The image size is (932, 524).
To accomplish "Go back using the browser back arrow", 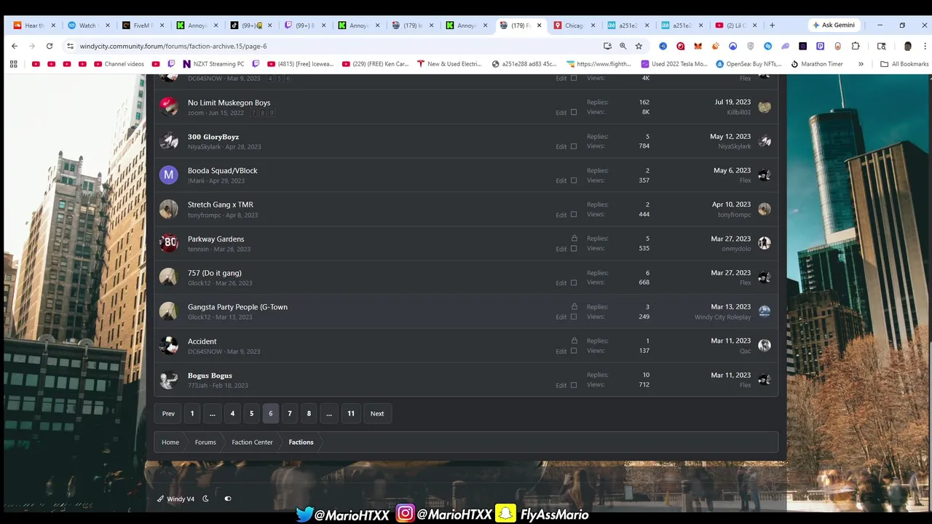I will tap(15, 46).
